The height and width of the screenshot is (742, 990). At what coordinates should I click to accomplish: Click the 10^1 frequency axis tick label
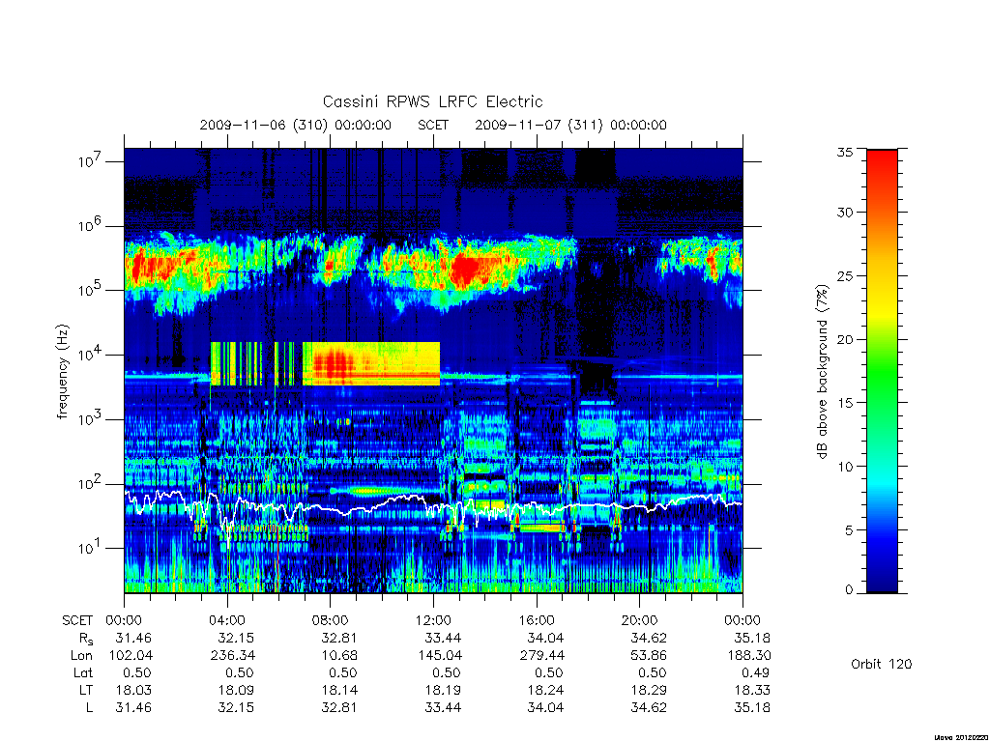(x=90, y=548)
